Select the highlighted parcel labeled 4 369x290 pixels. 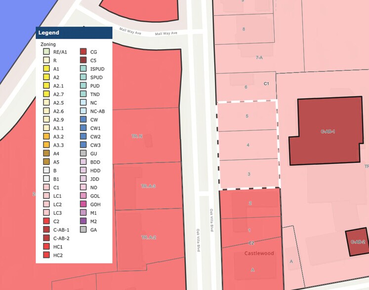click(x=248, y=145)
